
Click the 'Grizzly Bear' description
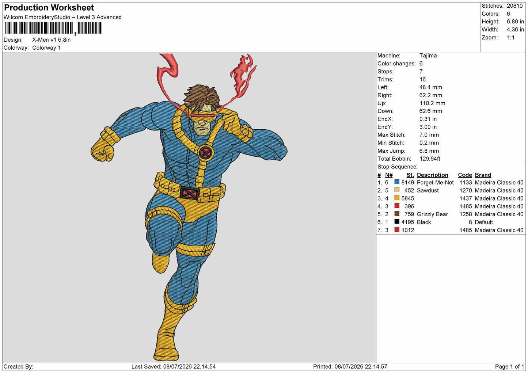432,214
